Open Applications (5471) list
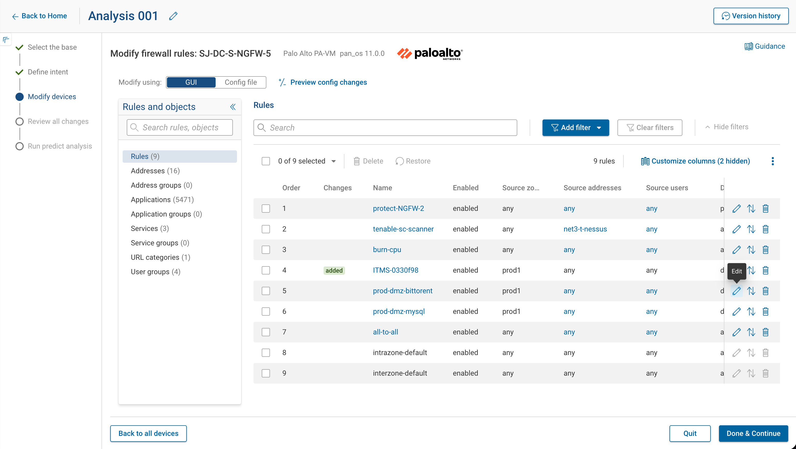The image size is (796, 449). tap(162, 200)
